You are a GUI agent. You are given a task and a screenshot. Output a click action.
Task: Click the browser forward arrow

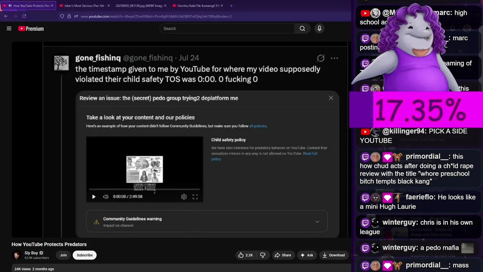(15, 16)
